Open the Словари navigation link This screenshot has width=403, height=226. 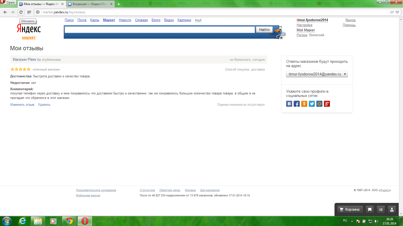(141, 20)
